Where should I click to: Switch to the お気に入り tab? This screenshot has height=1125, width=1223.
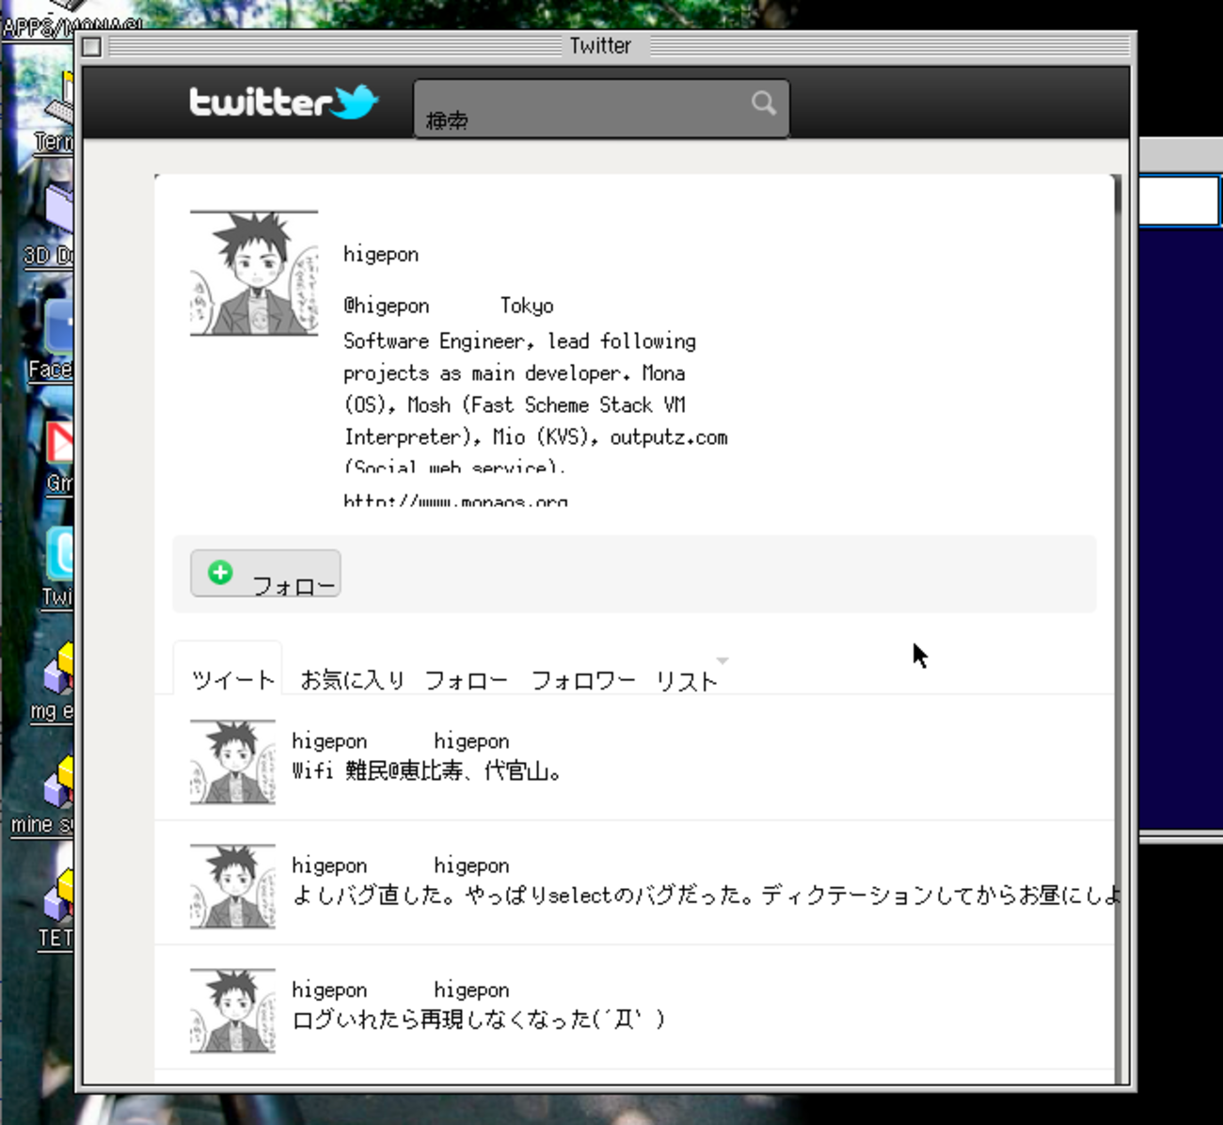[x=352, y=679]
